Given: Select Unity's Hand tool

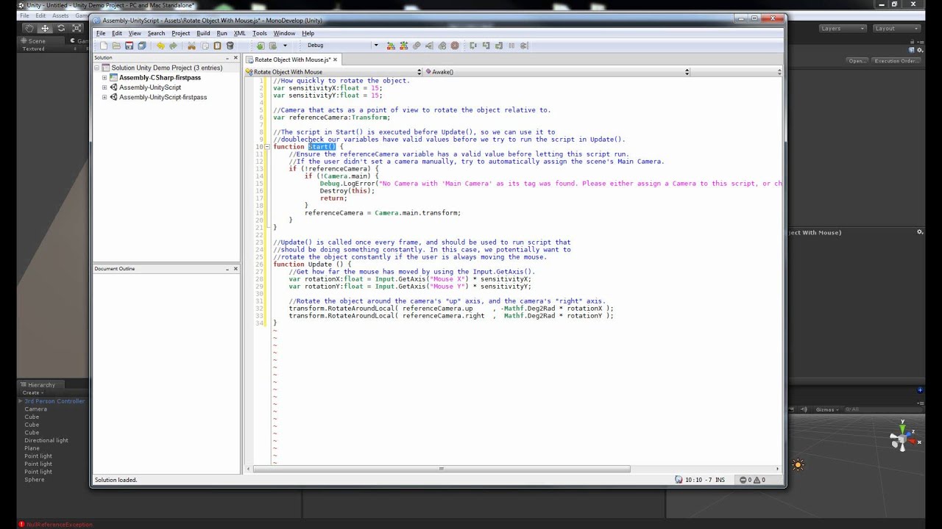Looking at the screenshot, I should tap(29, 29).
